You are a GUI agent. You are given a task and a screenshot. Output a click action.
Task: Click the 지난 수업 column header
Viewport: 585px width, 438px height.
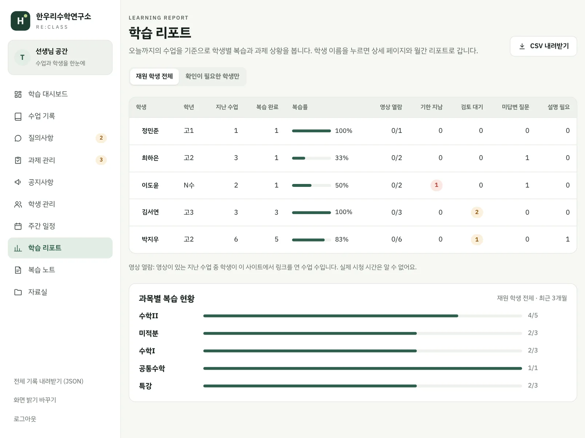[227, 107]
